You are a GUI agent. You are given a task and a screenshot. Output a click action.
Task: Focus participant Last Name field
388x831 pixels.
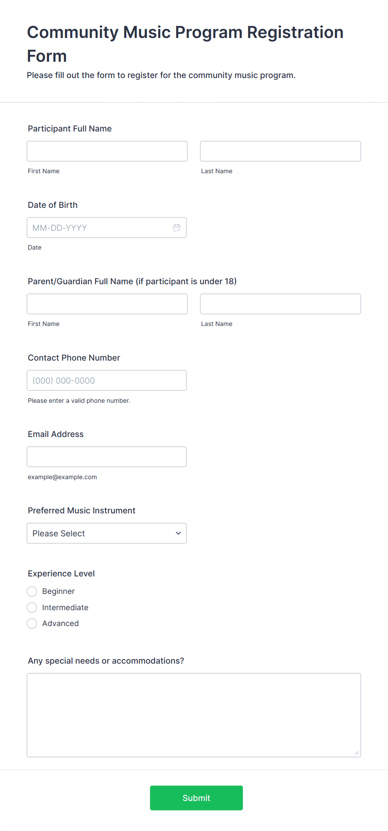pos(280,151)
